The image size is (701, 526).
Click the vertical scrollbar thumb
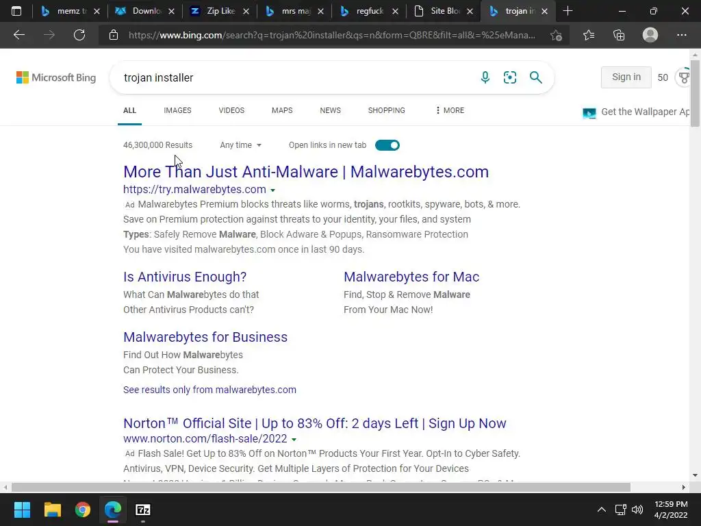point(695,92)
